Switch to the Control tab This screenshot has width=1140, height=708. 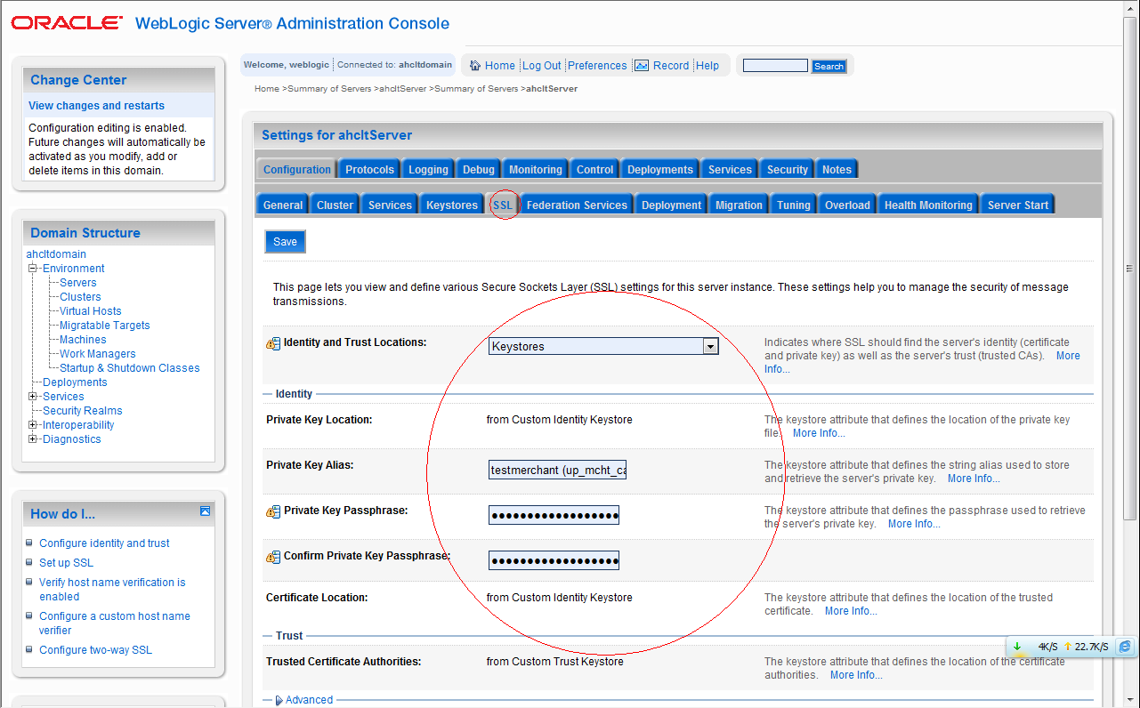tap(595, 170)
